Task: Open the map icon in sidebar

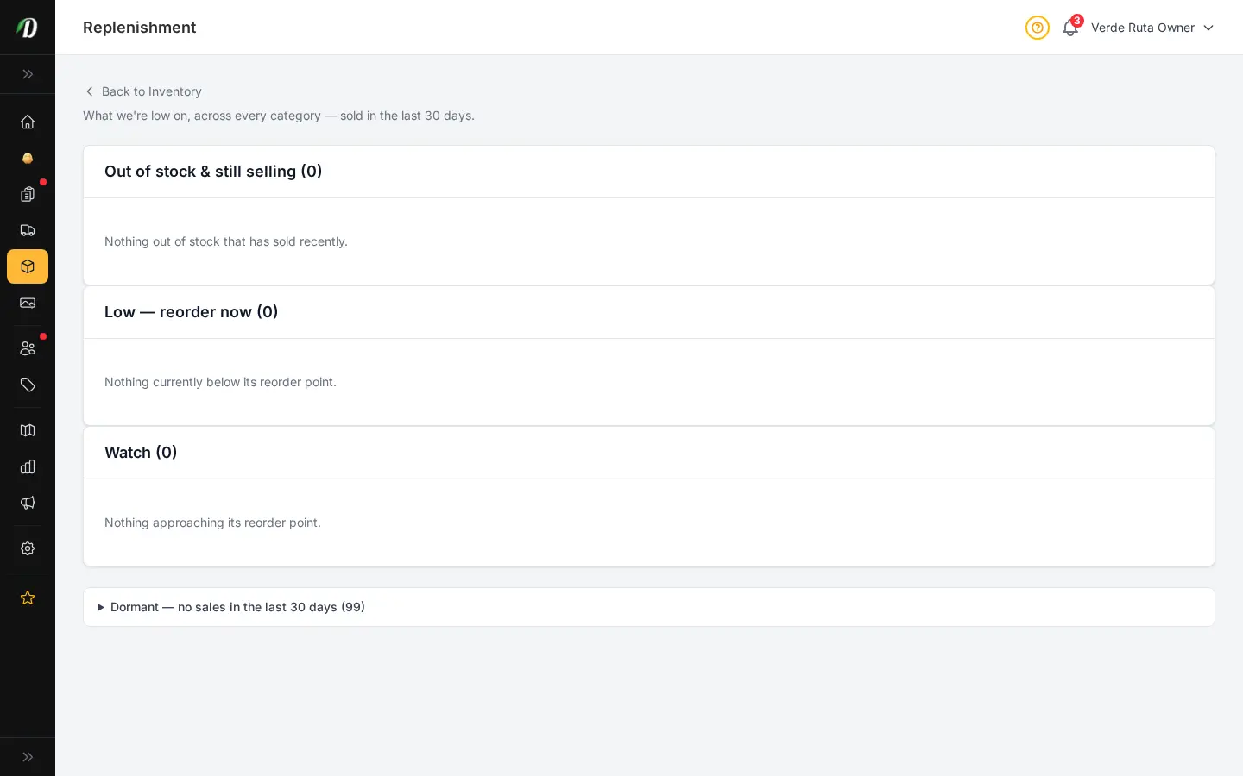Action: pyautogui.click(x=28, y=430)
